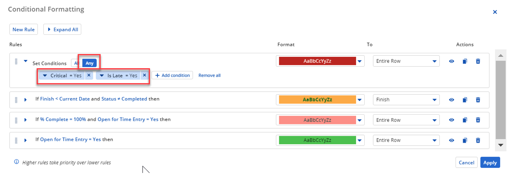
Task: Open the first rule's Entire Row dropdown
Action: point(406,61)
